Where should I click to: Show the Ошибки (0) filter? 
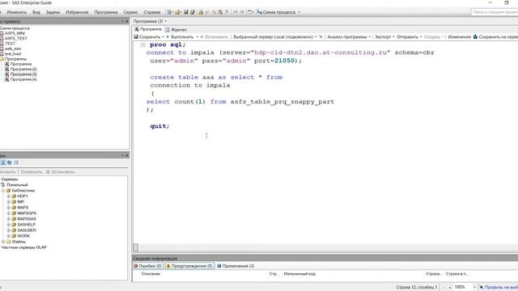point(147,266)
